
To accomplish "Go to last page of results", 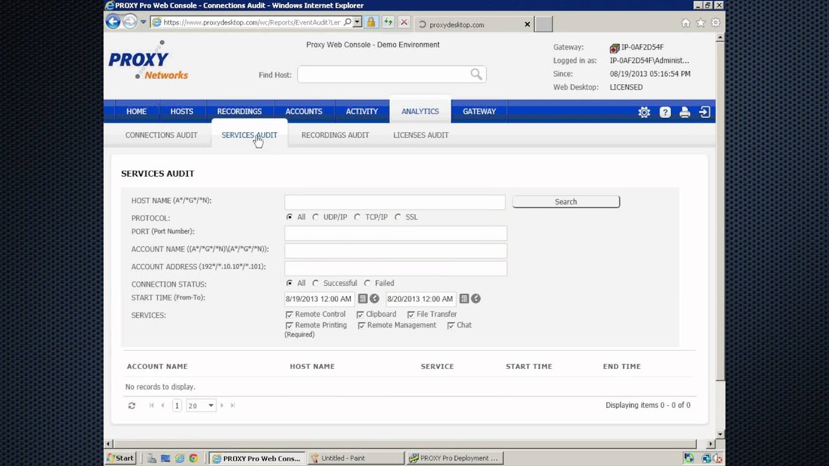I will tap(233, 405).
